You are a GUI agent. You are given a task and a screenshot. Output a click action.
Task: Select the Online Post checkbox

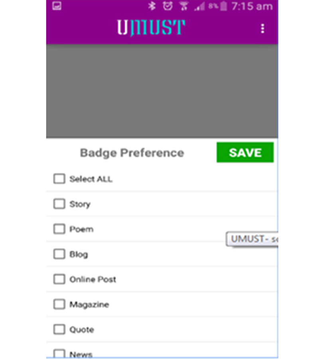tap(59, 279)
